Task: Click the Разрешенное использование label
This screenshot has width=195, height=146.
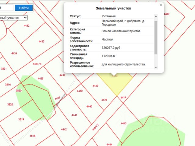Action: [82, 64]
